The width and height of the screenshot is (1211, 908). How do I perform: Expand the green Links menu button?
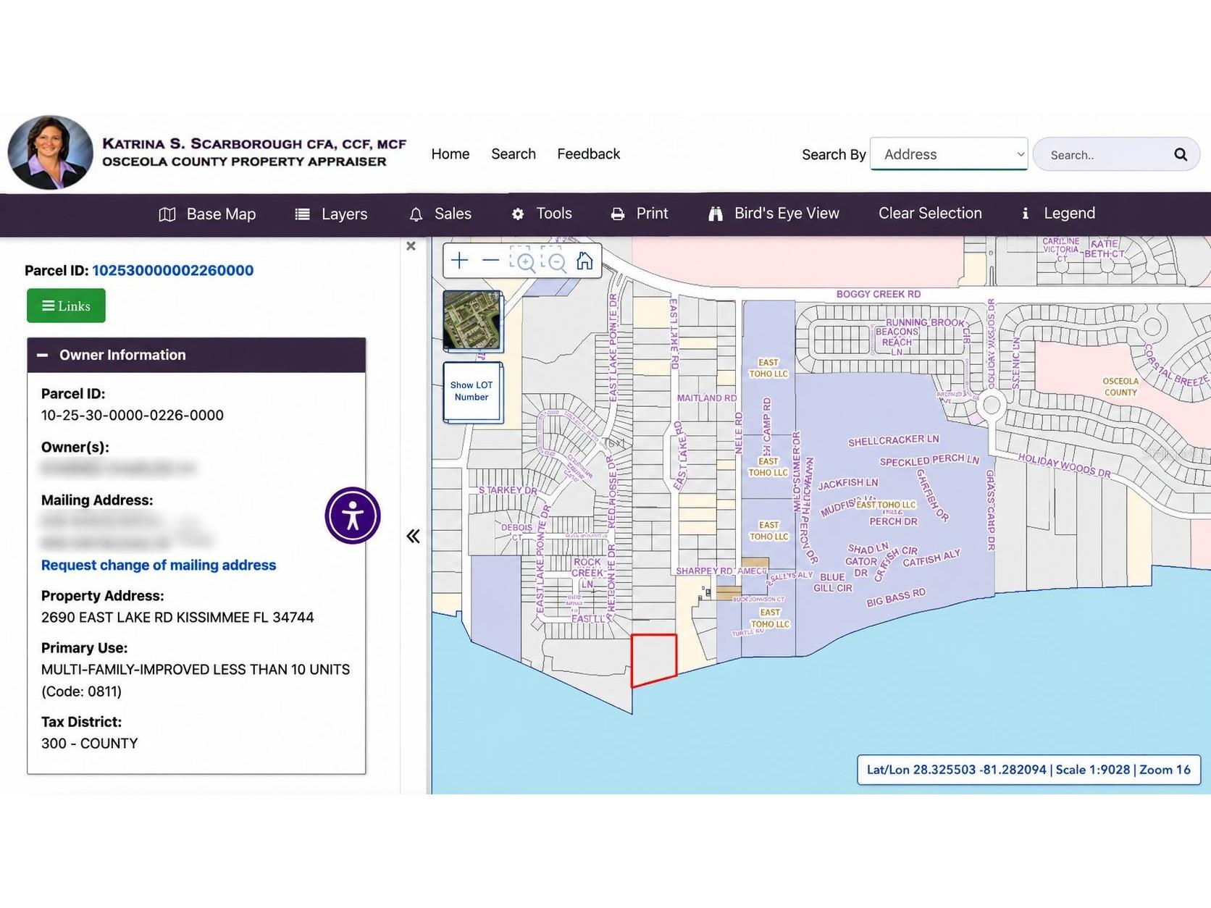pyautogui.click(x=66, y=306)
